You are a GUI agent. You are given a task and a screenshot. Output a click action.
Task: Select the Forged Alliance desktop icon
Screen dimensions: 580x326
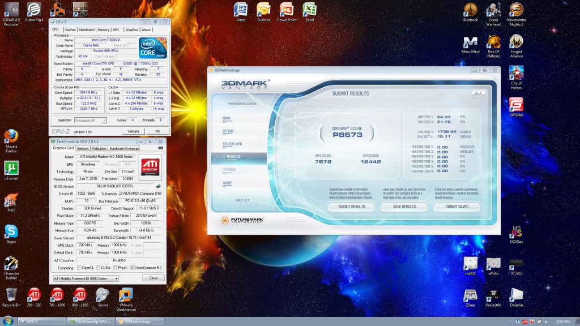click(x=517, y=46)
